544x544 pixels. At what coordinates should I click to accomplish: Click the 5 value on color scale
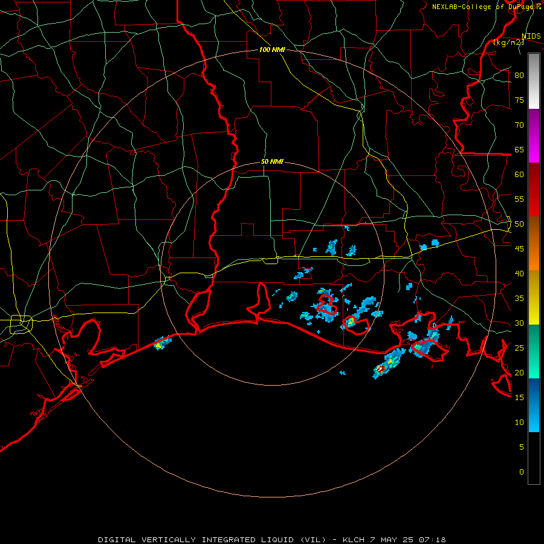point(522,447)
